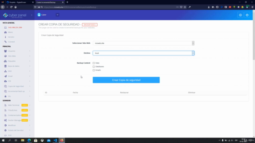Viewport: 255px width, 143px height.
Task: Click the Eliminar column header
Action: click(192, 93)
